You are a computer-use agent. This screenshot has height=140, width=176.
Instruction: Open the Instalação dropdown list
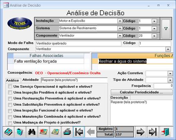[120, 21]
